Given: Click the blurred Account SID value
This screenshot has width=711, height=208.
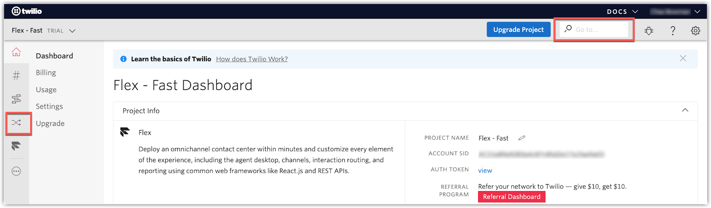Looking at the screenshot, I should click(x=541, y=154).
